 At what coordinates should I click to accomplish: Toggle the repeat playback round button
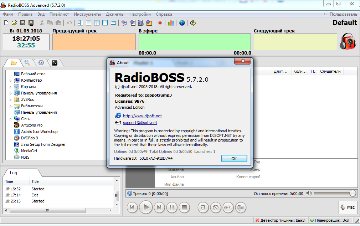pyautogui.click(x=203, y=207)
